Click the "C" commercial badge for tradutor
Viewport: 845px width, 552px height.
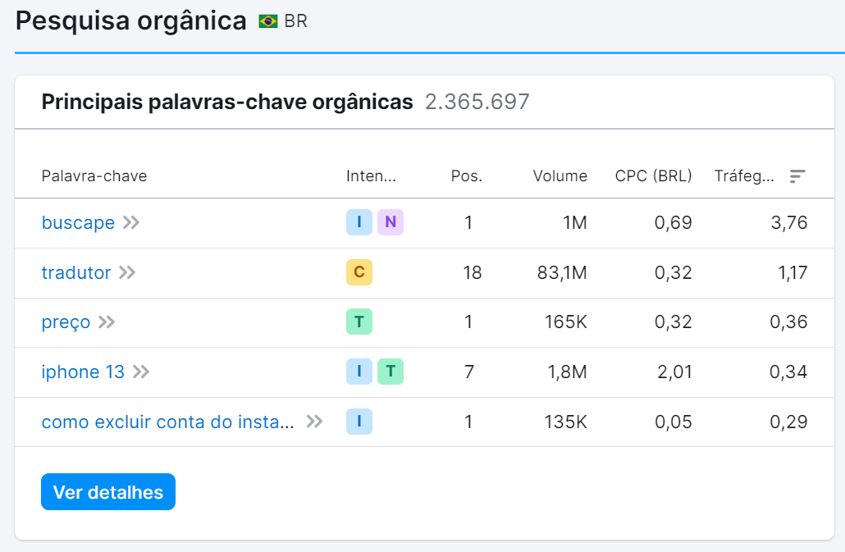tap(359, 272)
